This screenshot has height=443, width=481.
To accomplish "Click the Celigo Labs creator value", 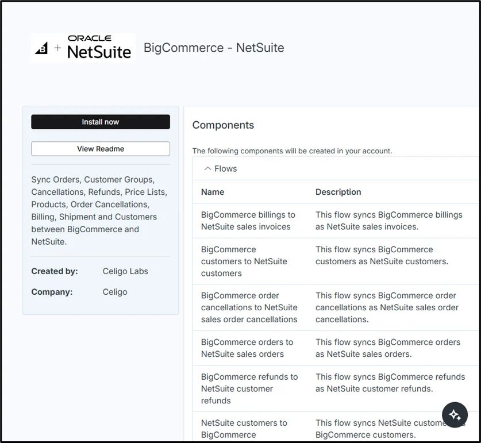I will (125, 271).
